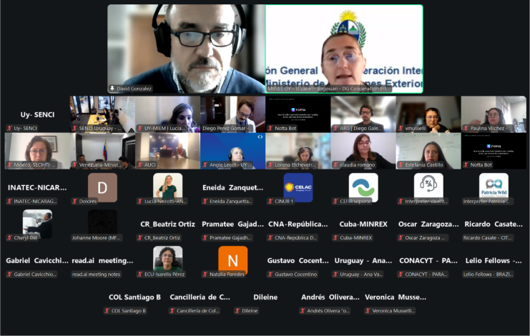Click the COL Santiago B participant name
Image resolution: width=530 pixels, height=336 pixels.
click(134, 297)
